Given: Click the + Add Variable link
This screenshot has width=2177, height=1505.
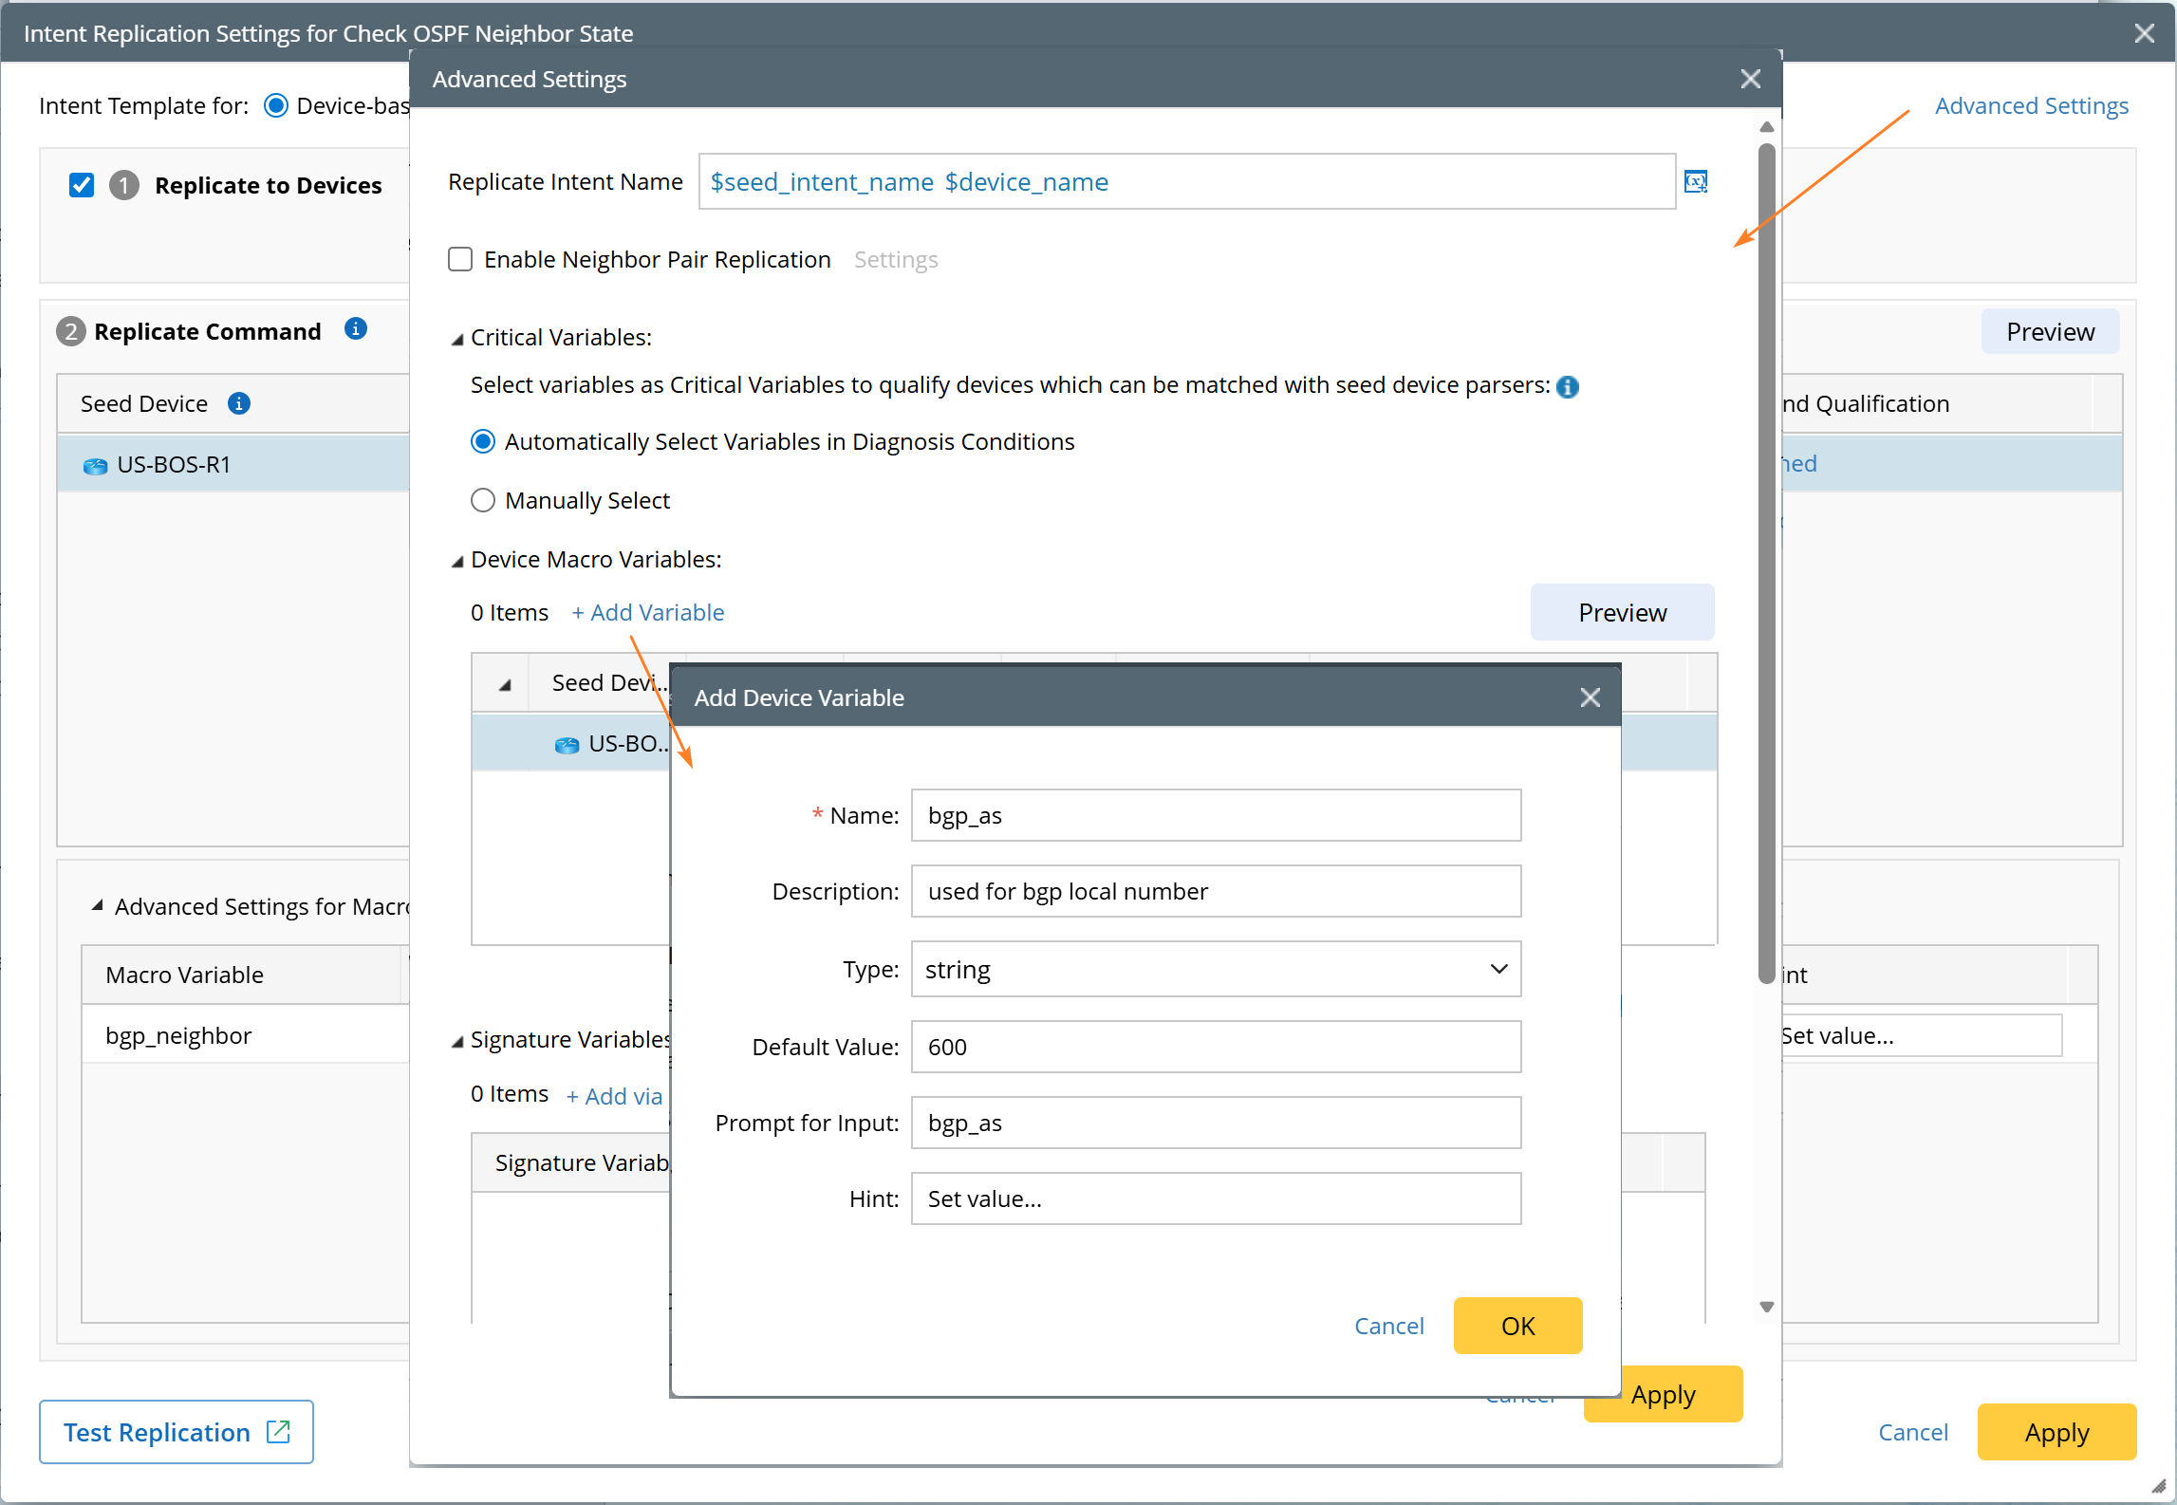Looking at the screenshot, I should [648, 613].
